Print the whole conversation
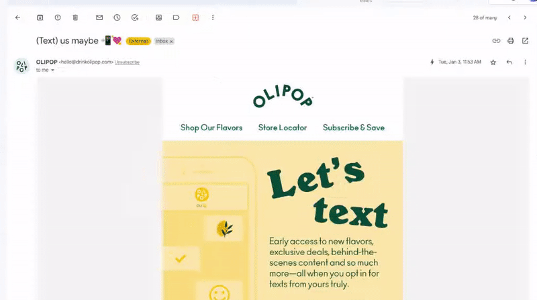537x300 pixels. 511,41
